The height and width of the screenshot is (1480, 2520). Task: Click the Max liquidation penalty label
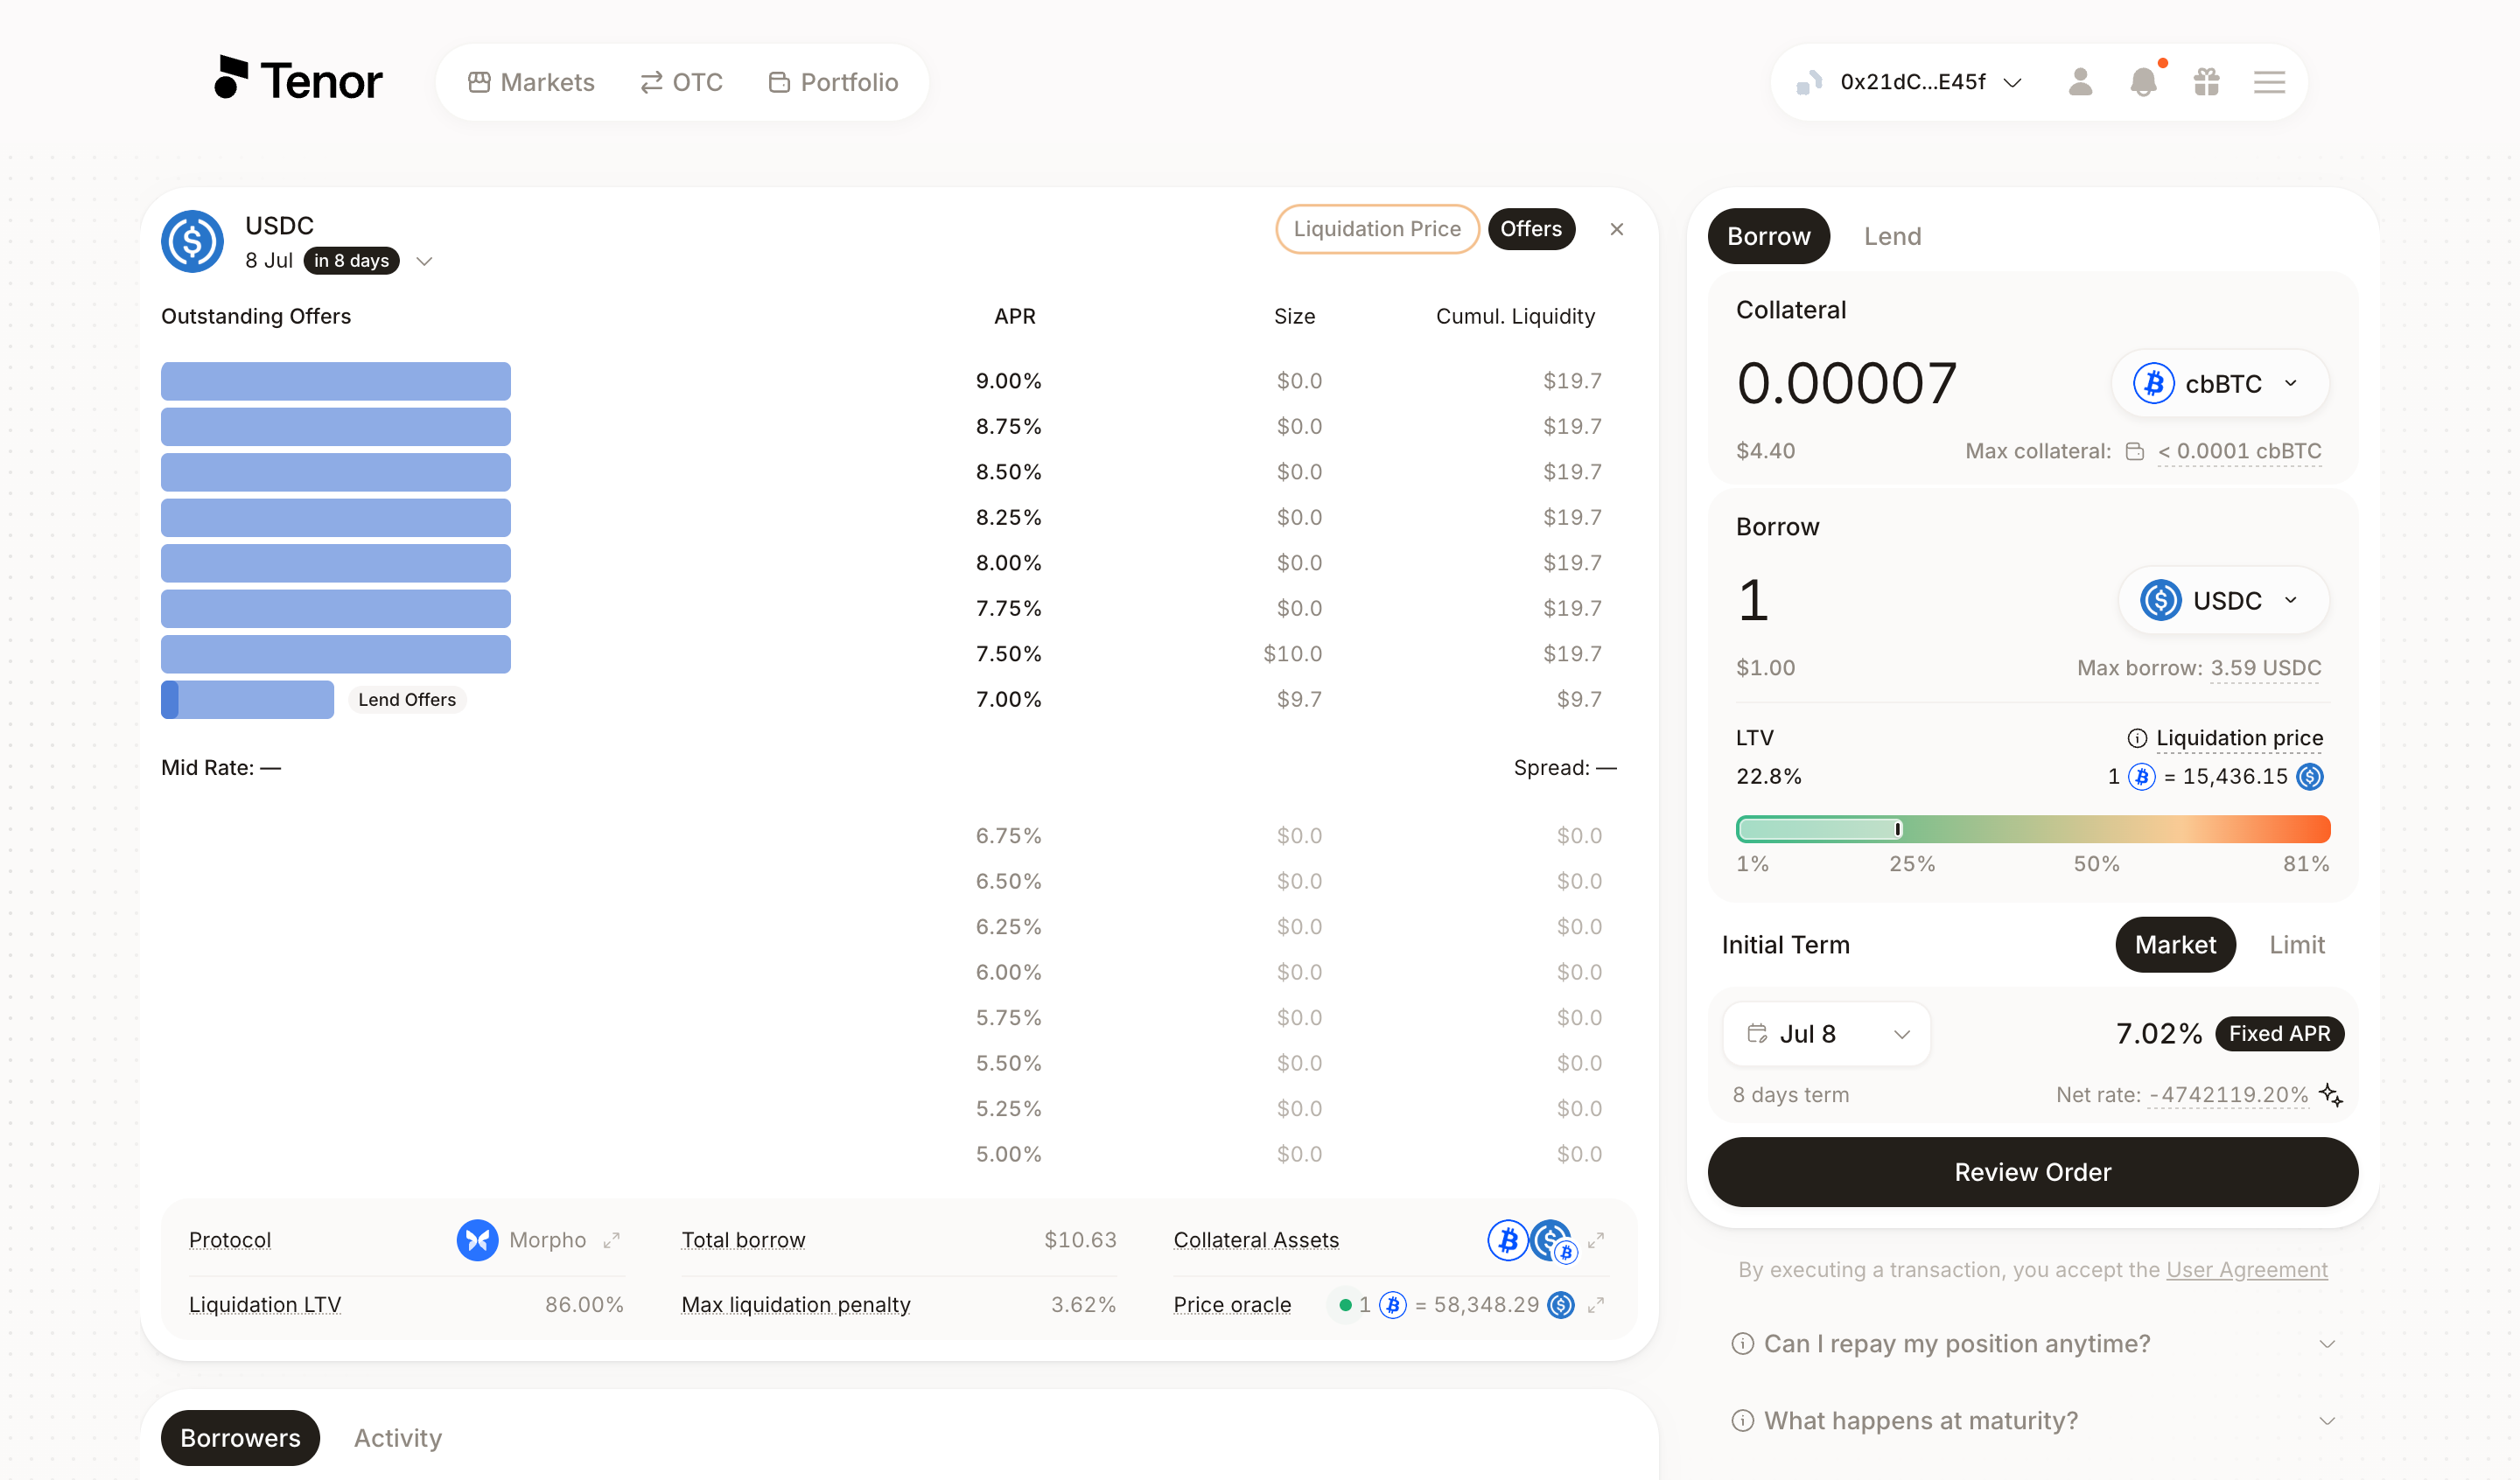795,1304
